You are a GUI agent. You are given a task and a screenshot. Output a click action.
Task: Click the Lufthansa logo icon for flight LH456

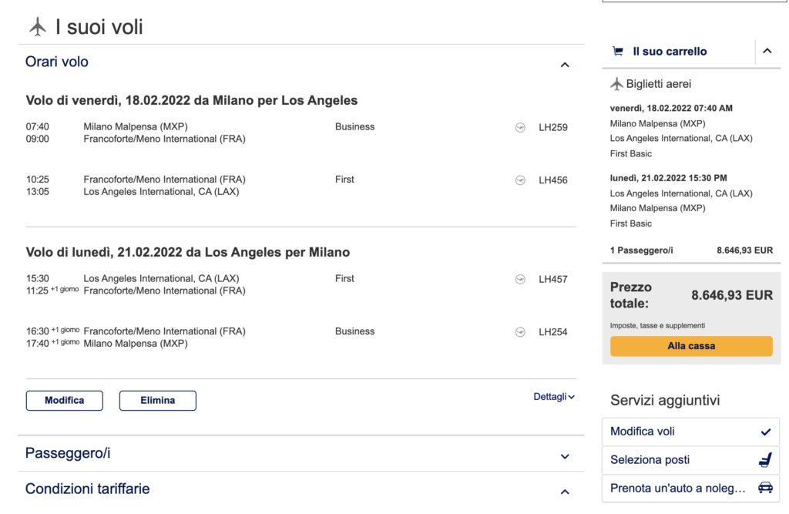point(520,180)
